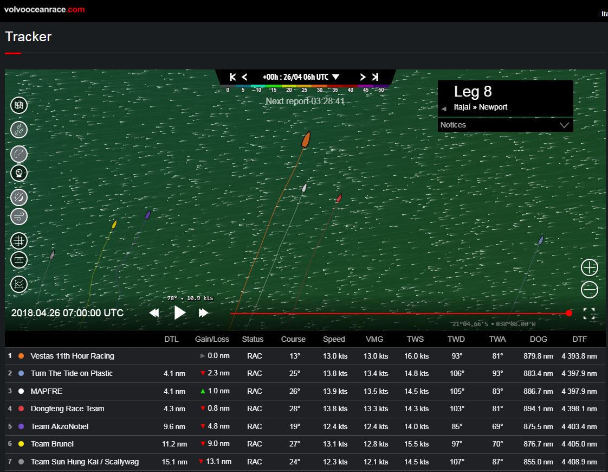
Task: Select Vestas 11th Hour Racing team row
Action: (305, 356)
